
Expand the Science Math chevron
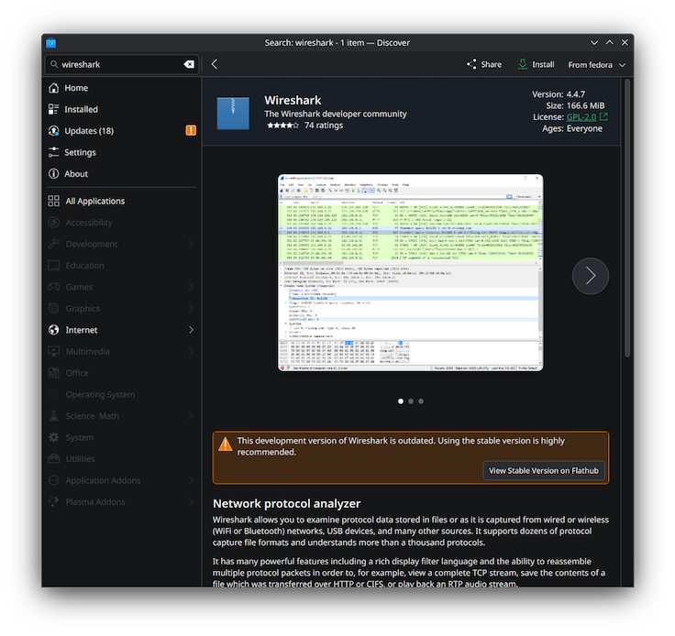191,416
